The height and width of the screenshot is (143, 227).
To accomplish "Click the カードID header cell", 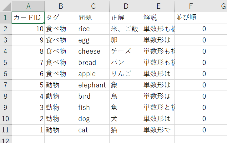I will [x=28, y=17].
